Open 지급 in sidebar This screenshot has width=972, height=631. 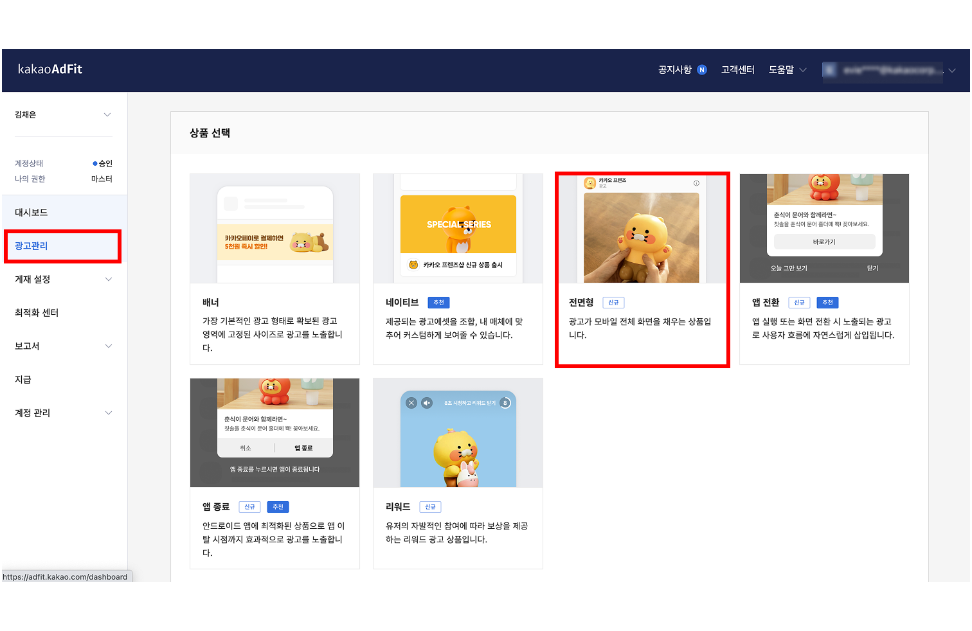point(64,379)
